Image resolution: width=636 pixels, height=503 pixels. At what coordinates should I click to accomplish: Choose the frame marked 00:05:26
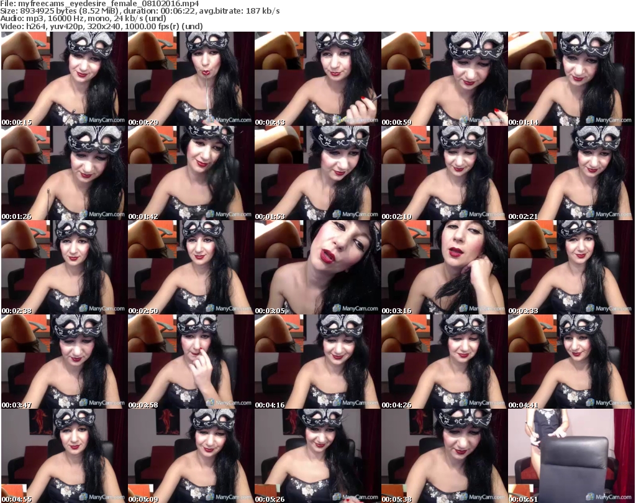[x=317, y=456]
